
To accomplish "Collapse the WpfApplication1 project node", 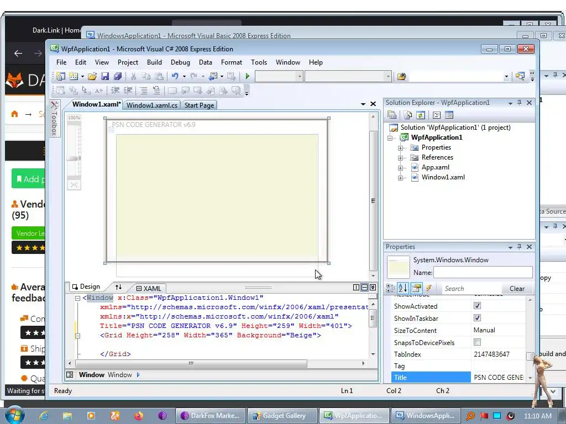I will 390,138.
